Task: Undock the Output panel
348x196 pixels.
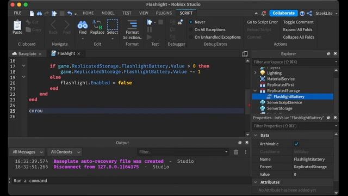Action: click(240, 143)
